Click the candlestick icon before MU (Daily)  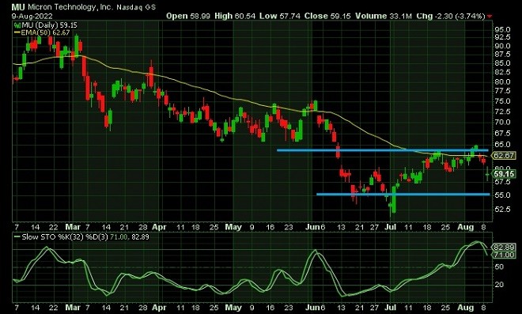point(17,25)
